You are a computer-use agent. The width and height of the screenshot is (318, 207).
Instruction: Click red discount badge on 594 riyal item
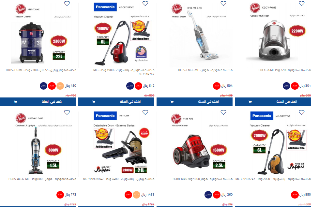click(x=217, y=86)
